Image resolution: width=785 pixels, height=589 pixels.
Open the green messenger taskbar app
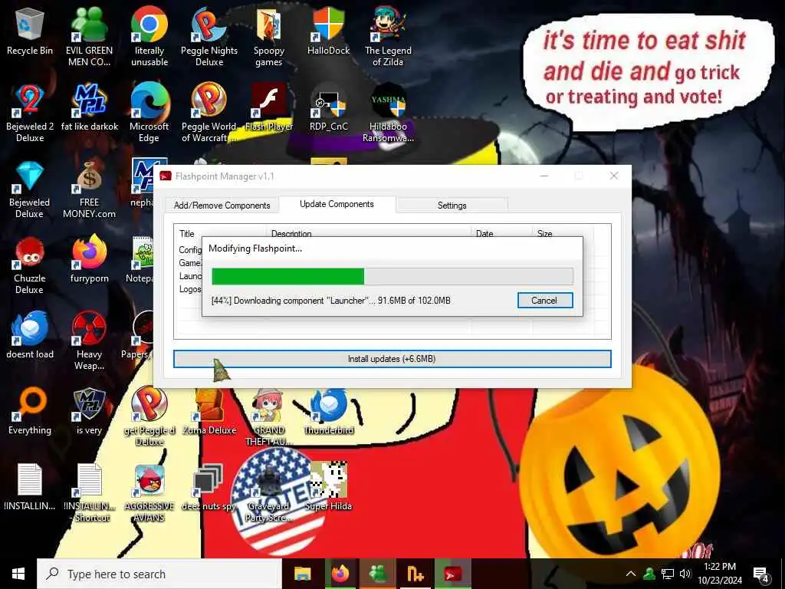379,574
